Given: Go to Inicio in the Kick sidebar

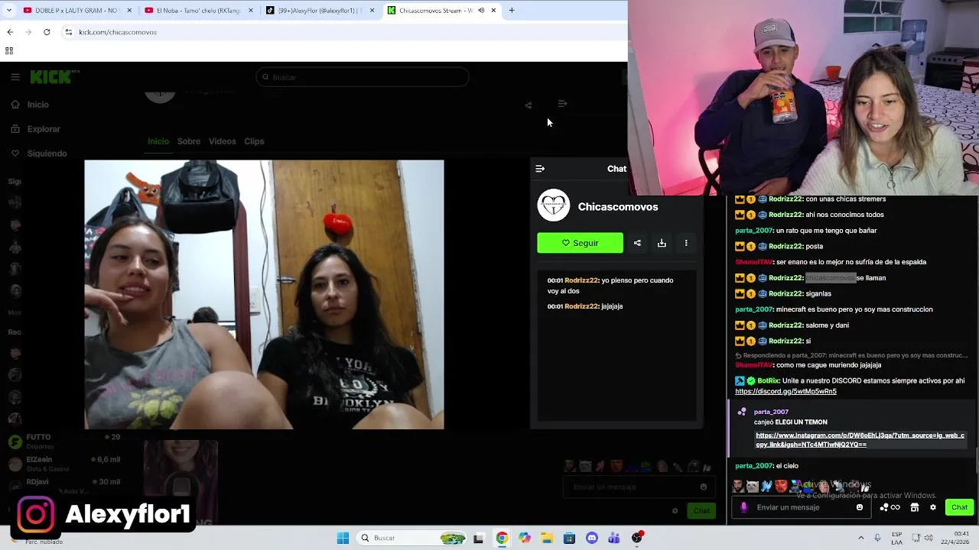Looking at the screenshot, I should [x=37, y=105].
